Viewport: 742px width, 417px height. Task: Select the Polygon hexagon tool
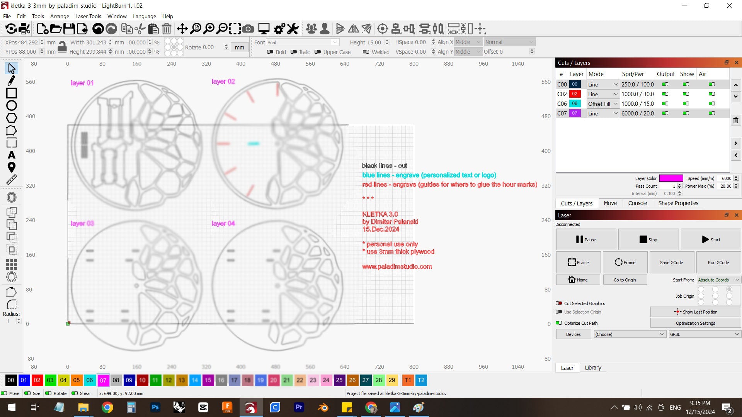12,118
